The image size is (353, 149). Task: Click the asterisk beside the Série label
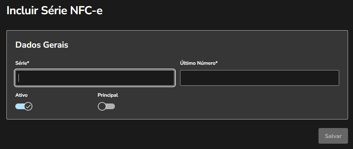[x=28, y=62]
